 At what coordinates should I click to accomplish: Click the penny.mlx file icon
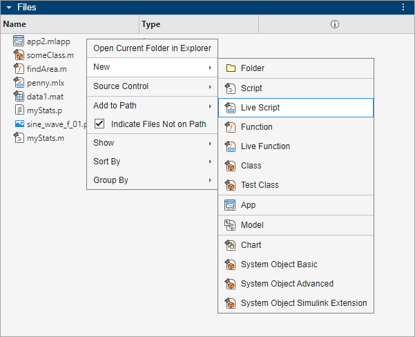pos(19,82)
